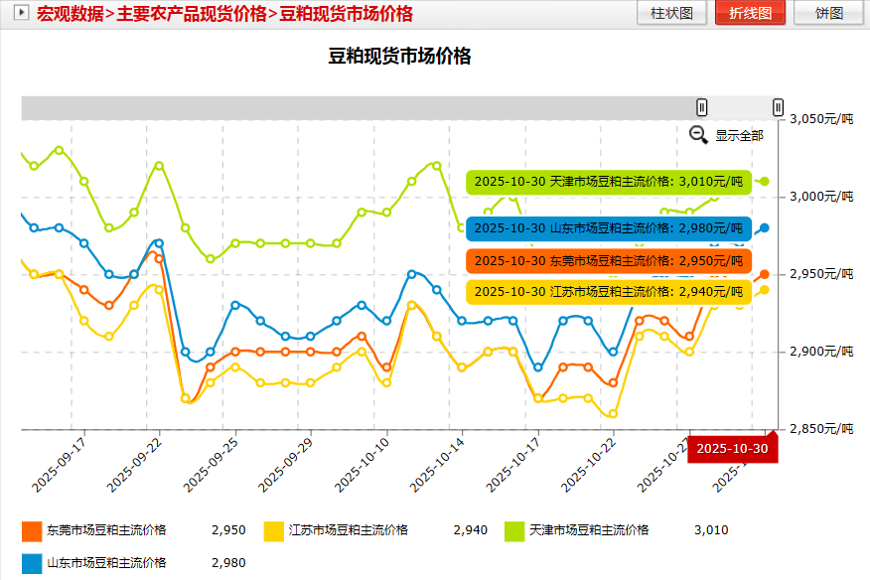
Task: Switch to 柱状图 bar chart view
Action: (x=672, y=13)
